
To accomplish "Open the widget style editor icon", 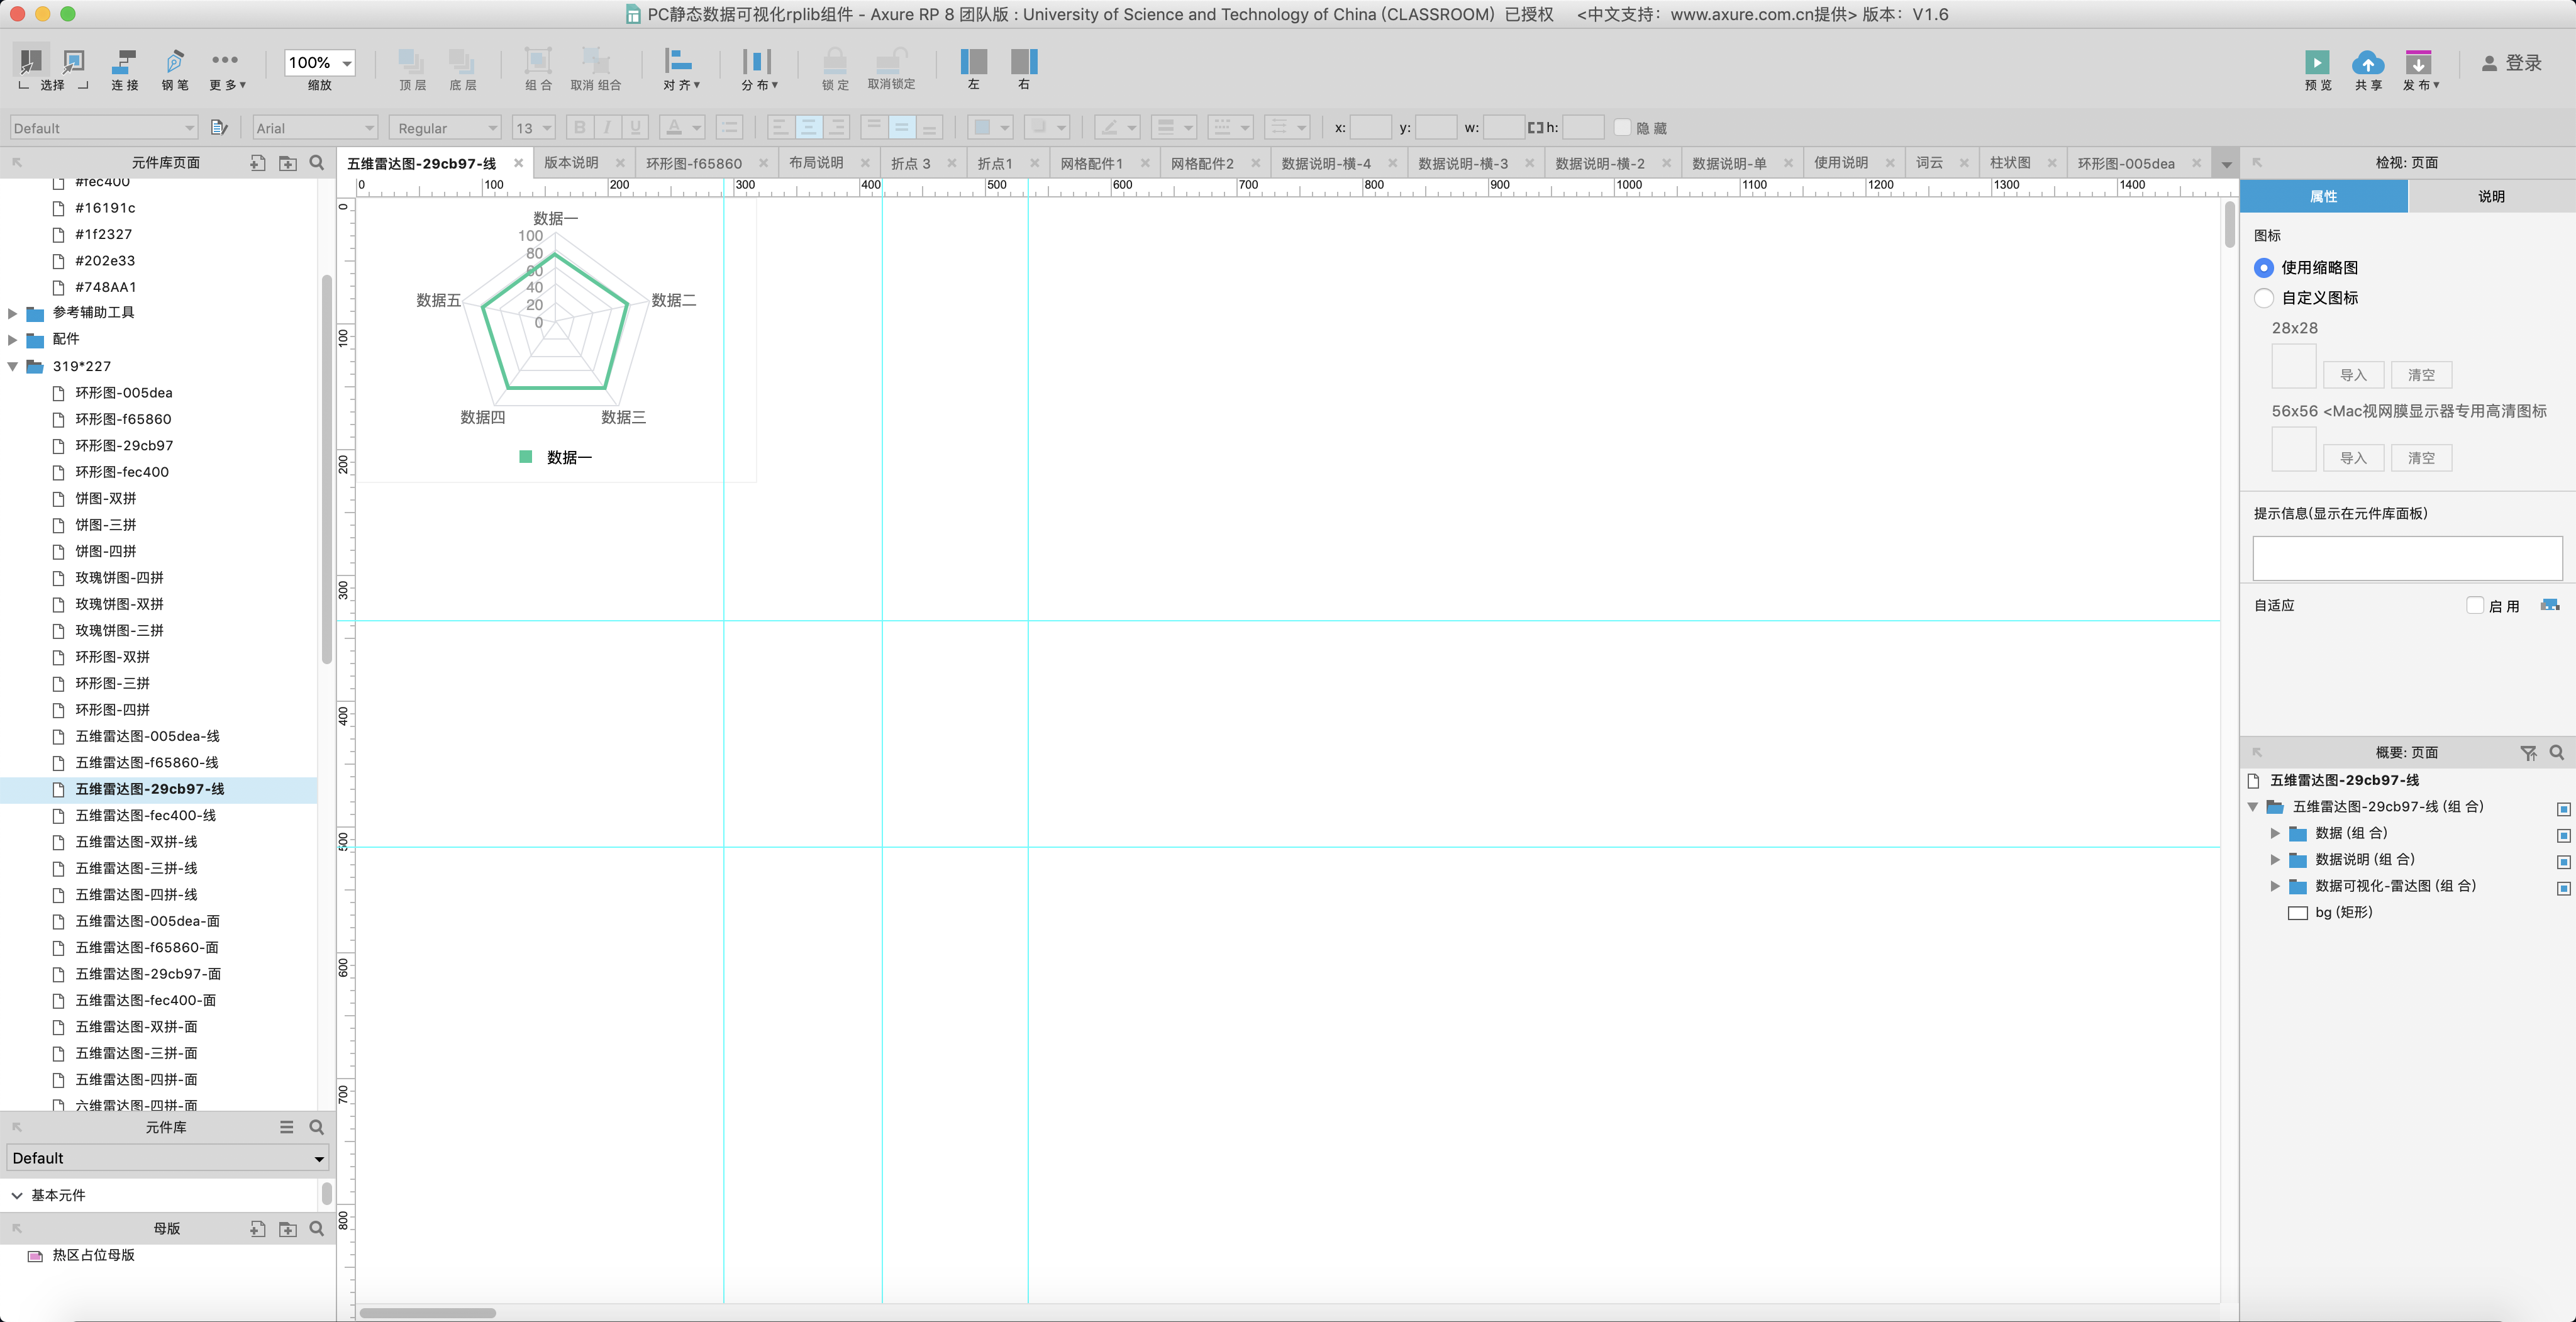I will pos(220,127).
